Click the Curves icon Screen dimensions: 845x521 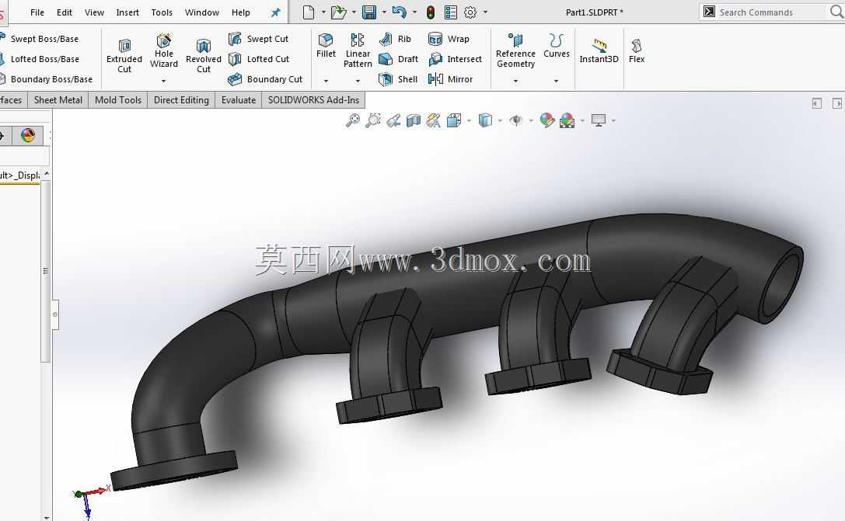tap(556, 40)
